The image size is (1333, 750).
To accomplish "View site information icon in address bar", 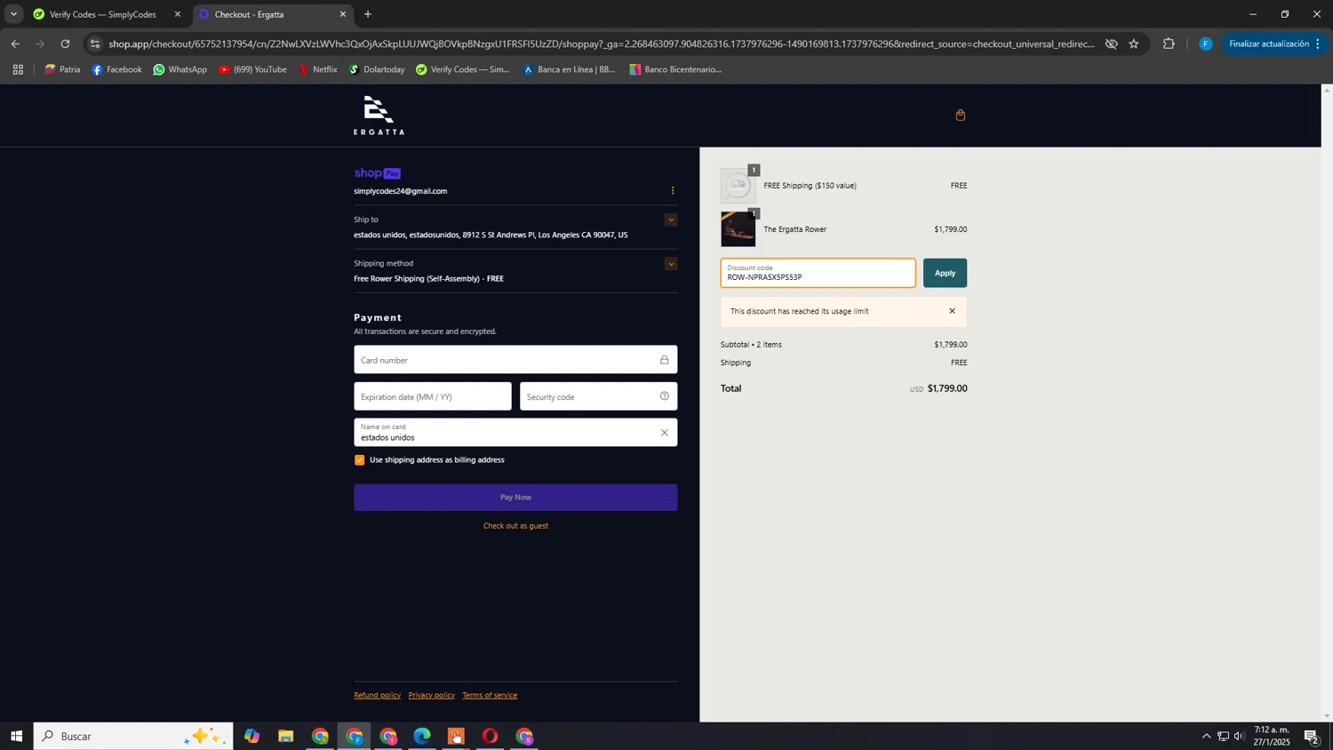I will coord(95,44).
